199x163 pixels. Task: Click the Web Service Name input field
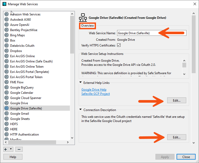[x=152, y=33]
